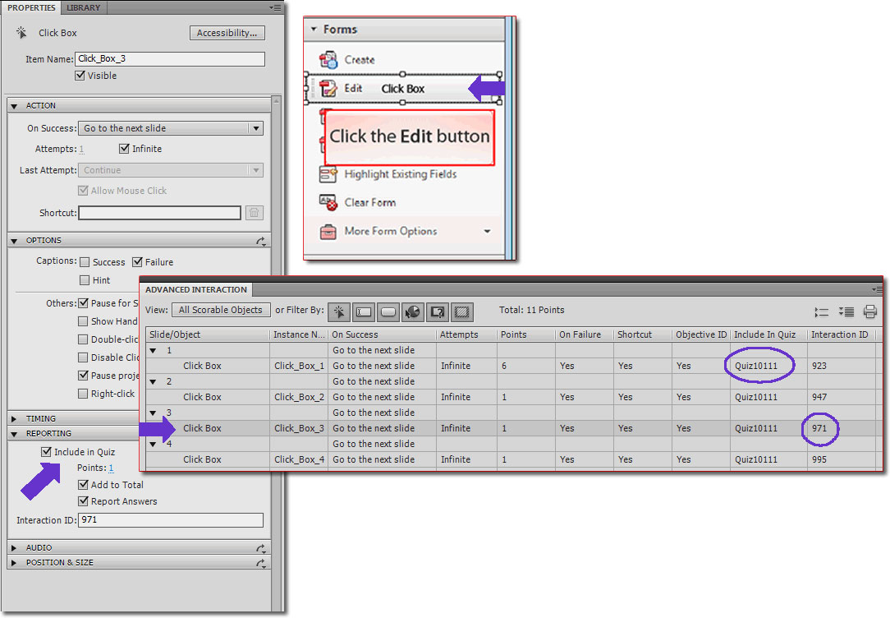Image resolution: width=890 pixels, height=618 pixels.
Task: Click the Highlight Existing Fields icon
Action: pyautogui.click(x=328, y=174)
